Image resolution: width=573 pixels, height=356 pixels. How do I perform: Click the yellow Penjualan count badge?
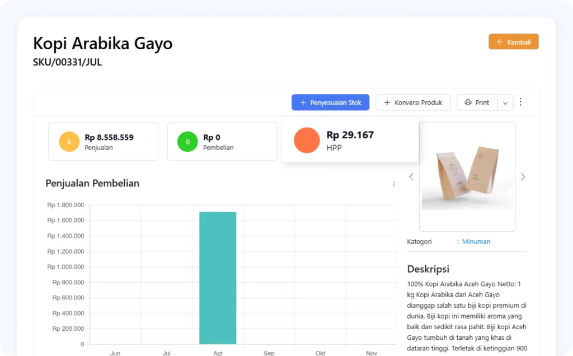click(69, 142)
